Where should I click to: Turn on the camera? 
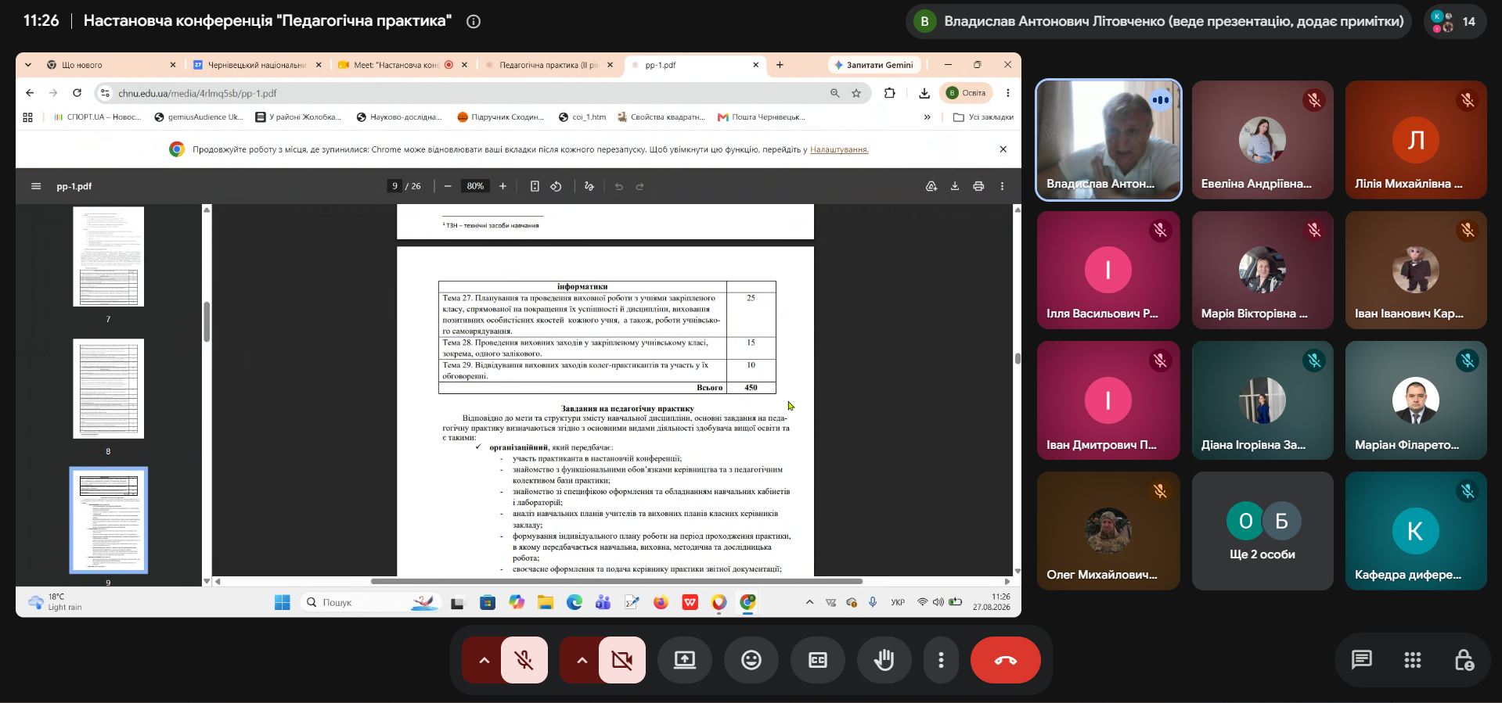[x=622, y=660]
